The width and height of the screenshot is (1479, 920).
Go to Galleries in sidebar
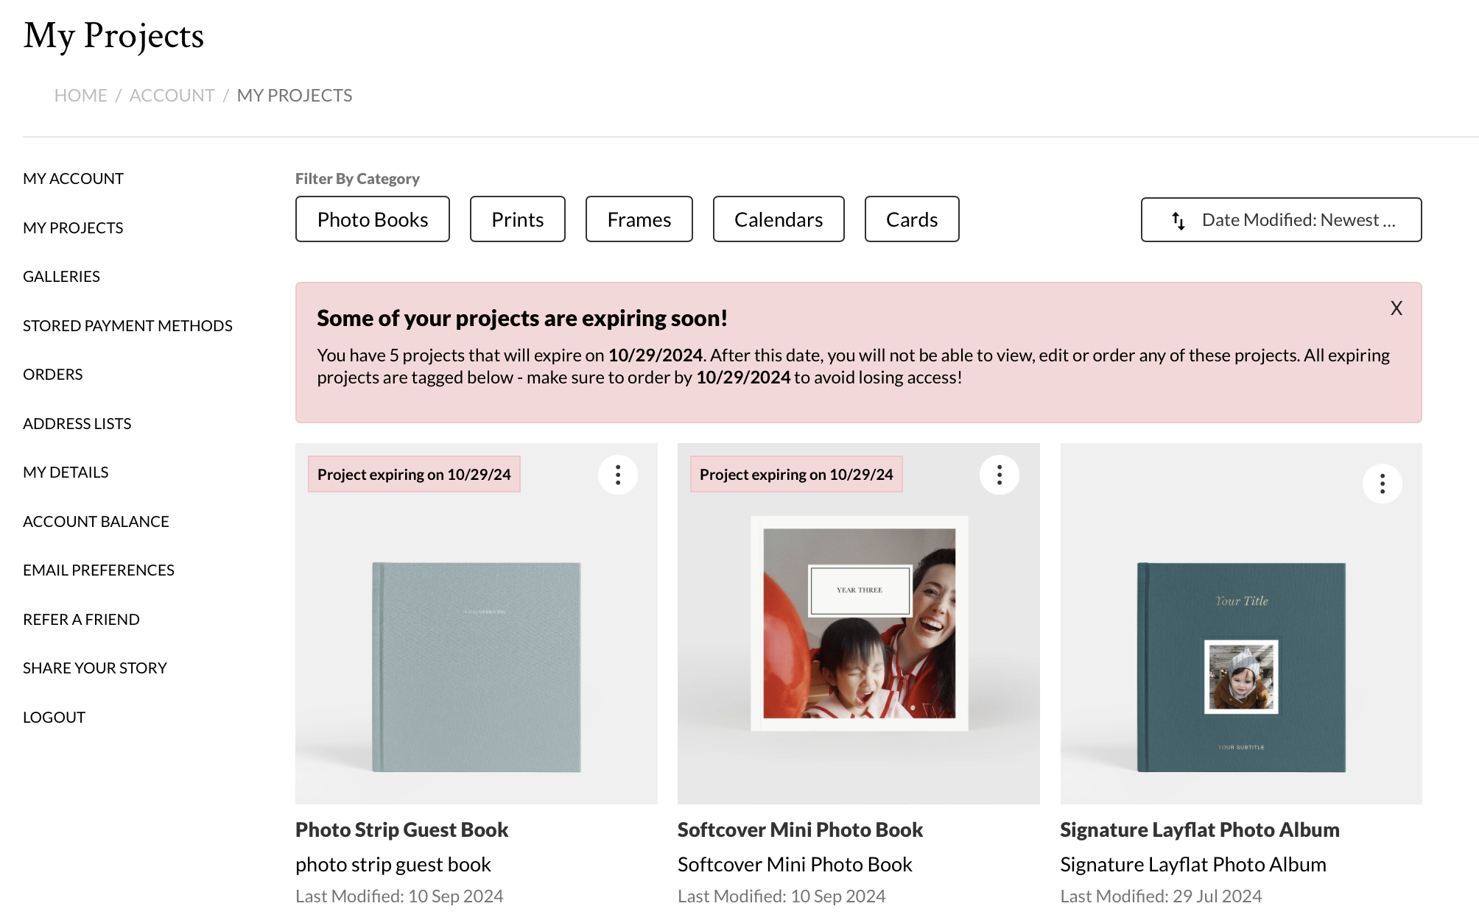pos(61,277)
